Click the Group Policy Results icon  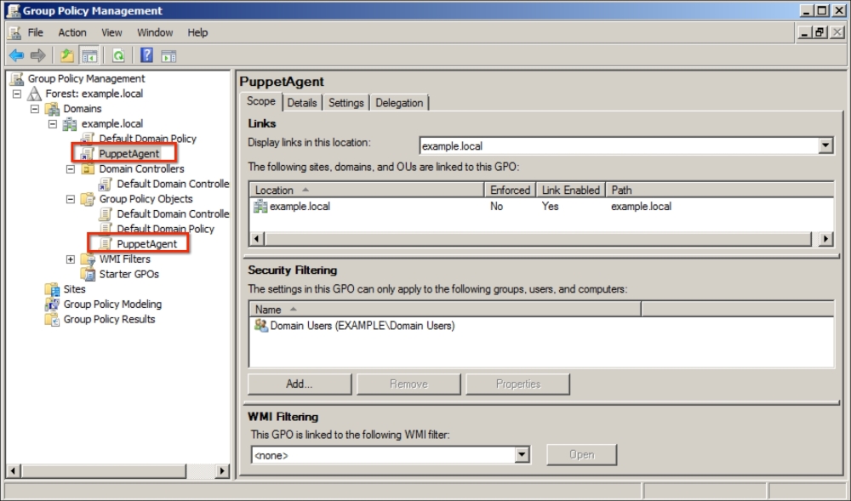pos(52,320)
